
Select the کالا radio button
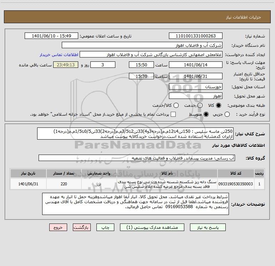tap(219, 105)
